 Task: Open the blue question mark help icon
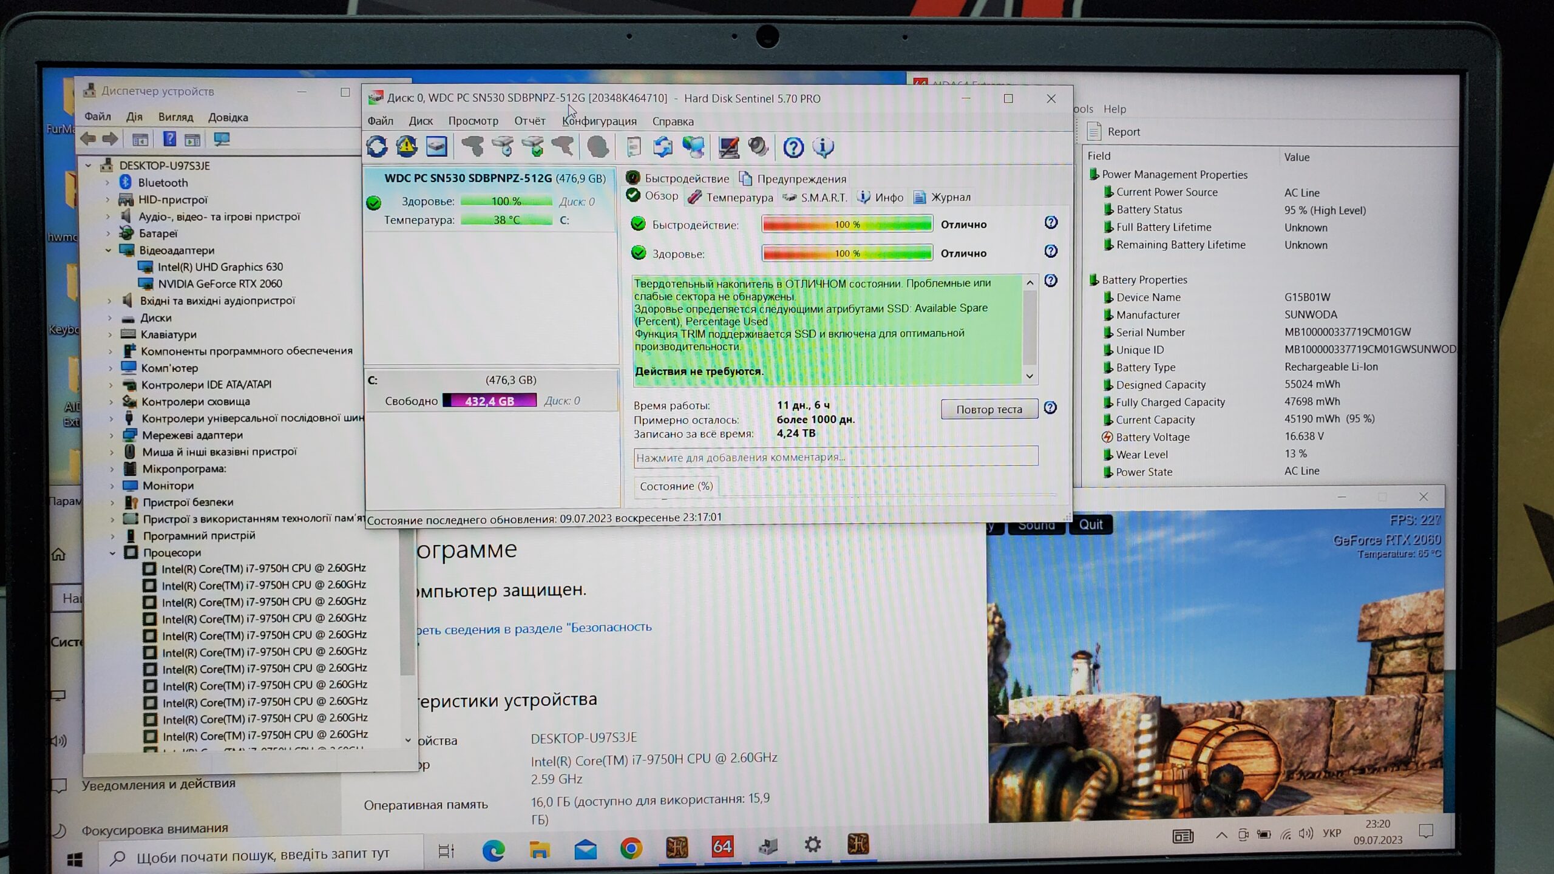point(793,147)
